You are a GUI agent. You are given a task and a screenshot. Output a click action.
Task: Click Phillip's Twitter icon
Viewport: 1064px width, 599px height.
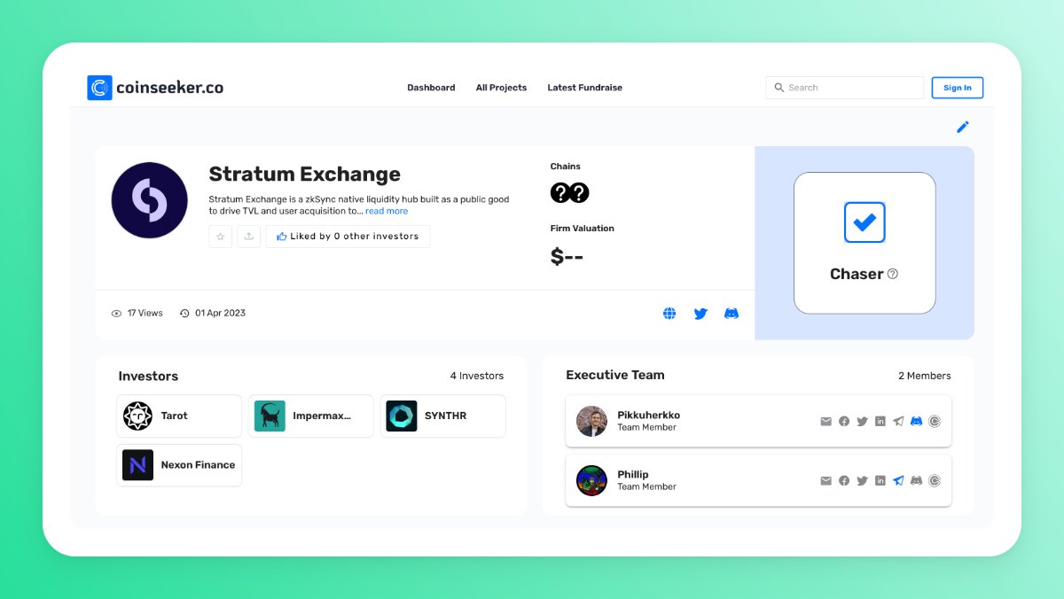[862, 481]
